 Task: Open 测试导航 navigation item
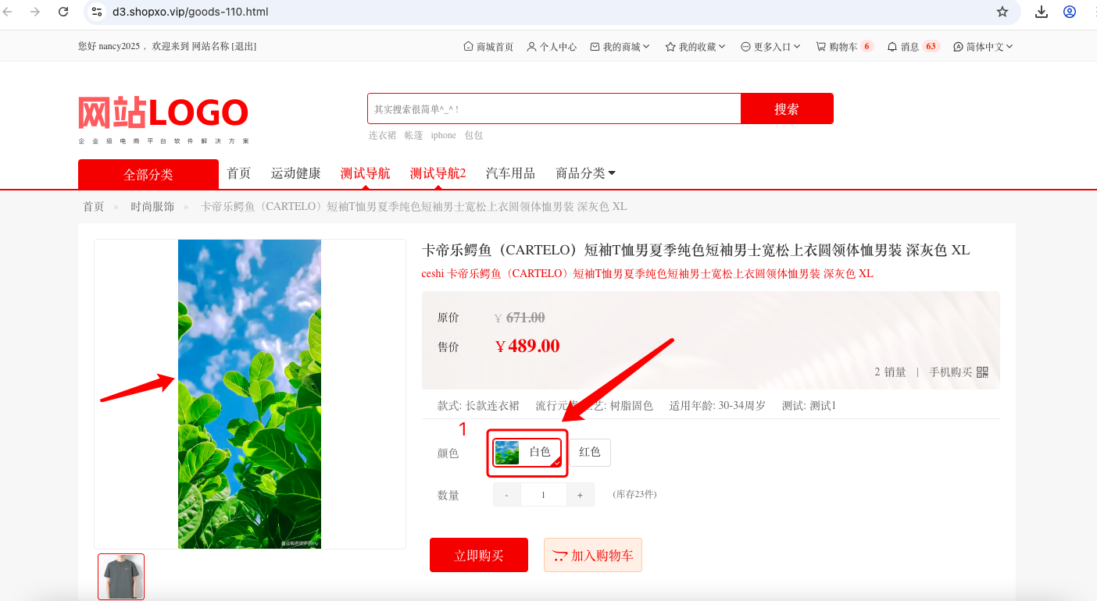tap(366, 173)
